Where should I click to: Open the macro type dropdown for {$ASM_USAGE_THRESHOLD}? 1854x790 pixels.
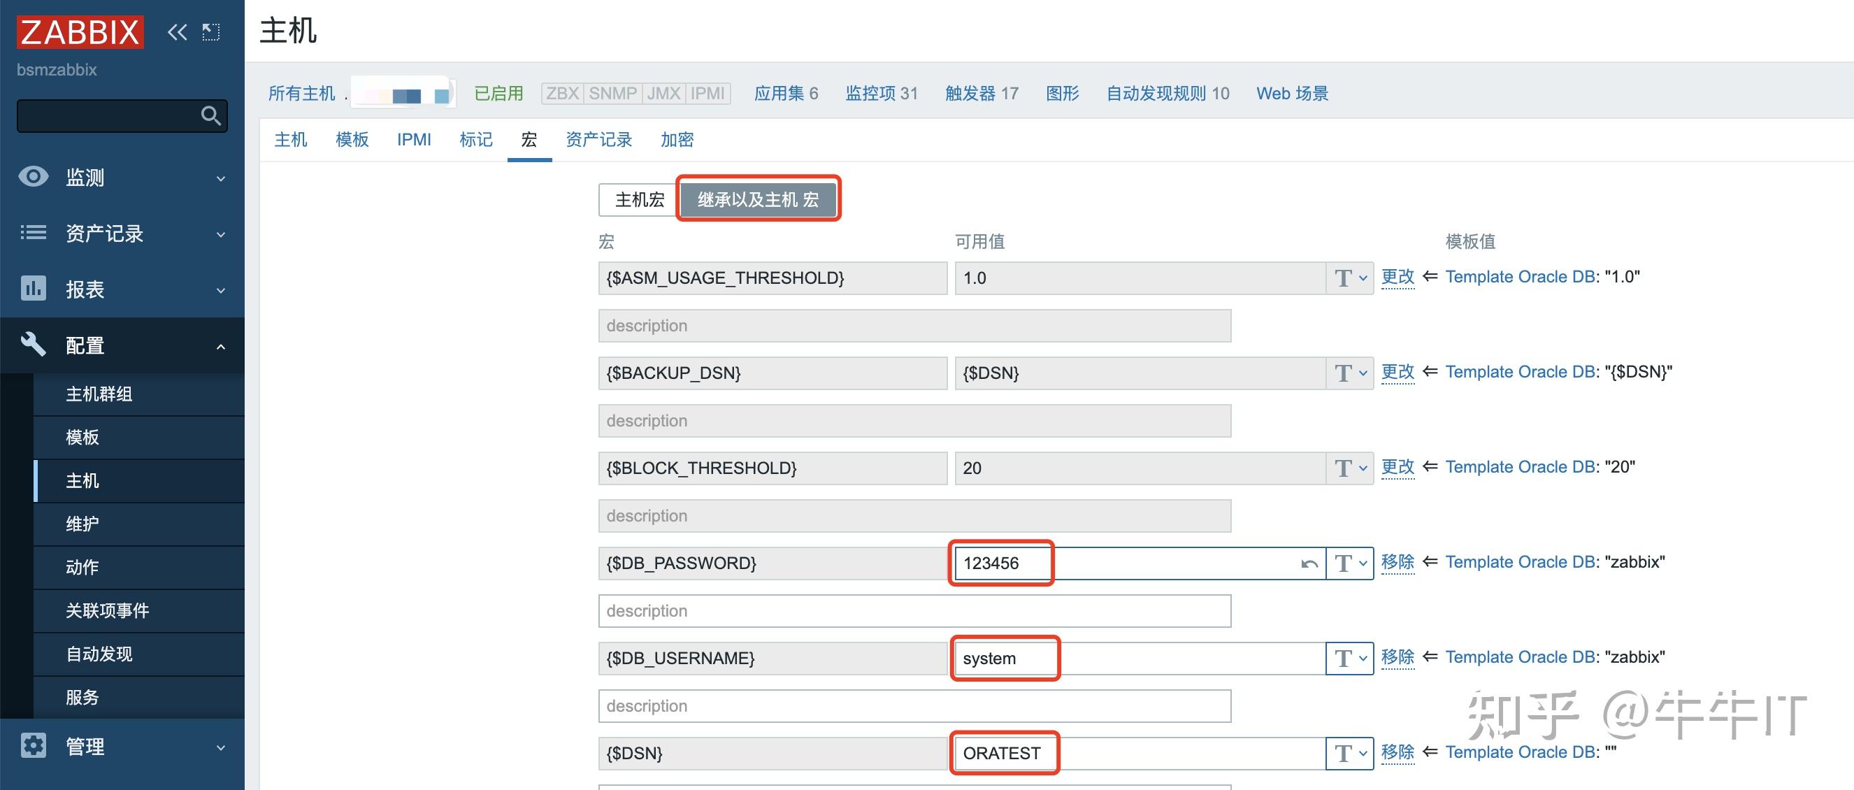pos(1349,278)
